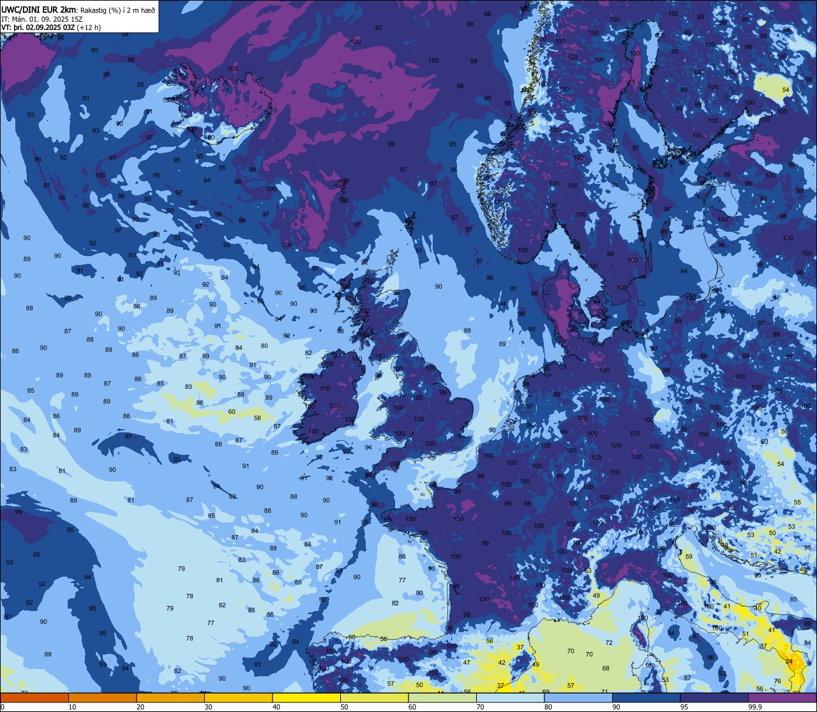
Task: Click the amber 30–40 legend swatch
Action: click(238, 697)
